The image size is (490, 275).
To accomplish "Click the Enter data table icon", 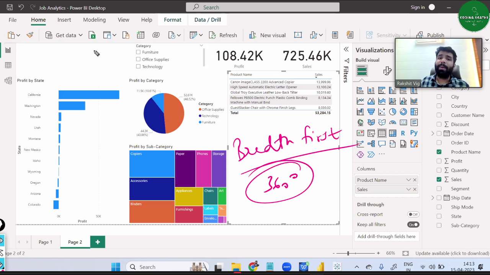I will (x=140, y=35).
